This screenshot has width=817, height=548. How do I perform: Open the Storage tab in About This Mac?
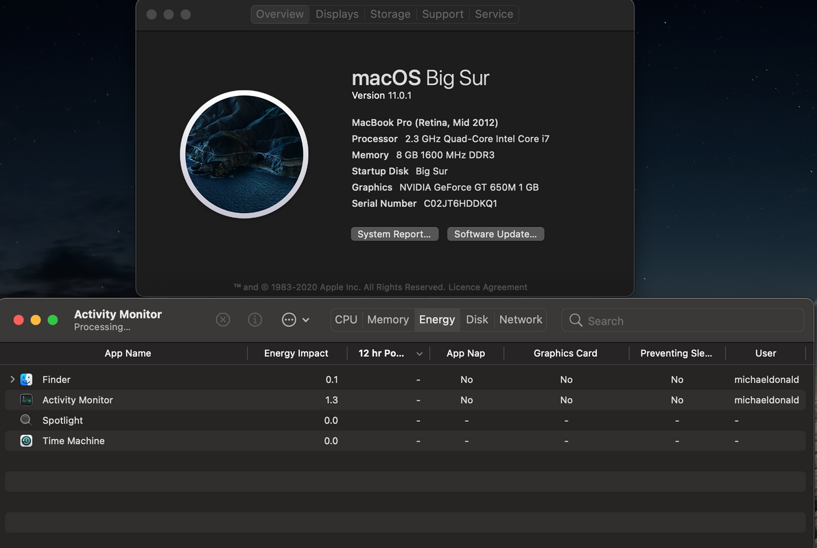pyautogui.click(x=390, y=14)
